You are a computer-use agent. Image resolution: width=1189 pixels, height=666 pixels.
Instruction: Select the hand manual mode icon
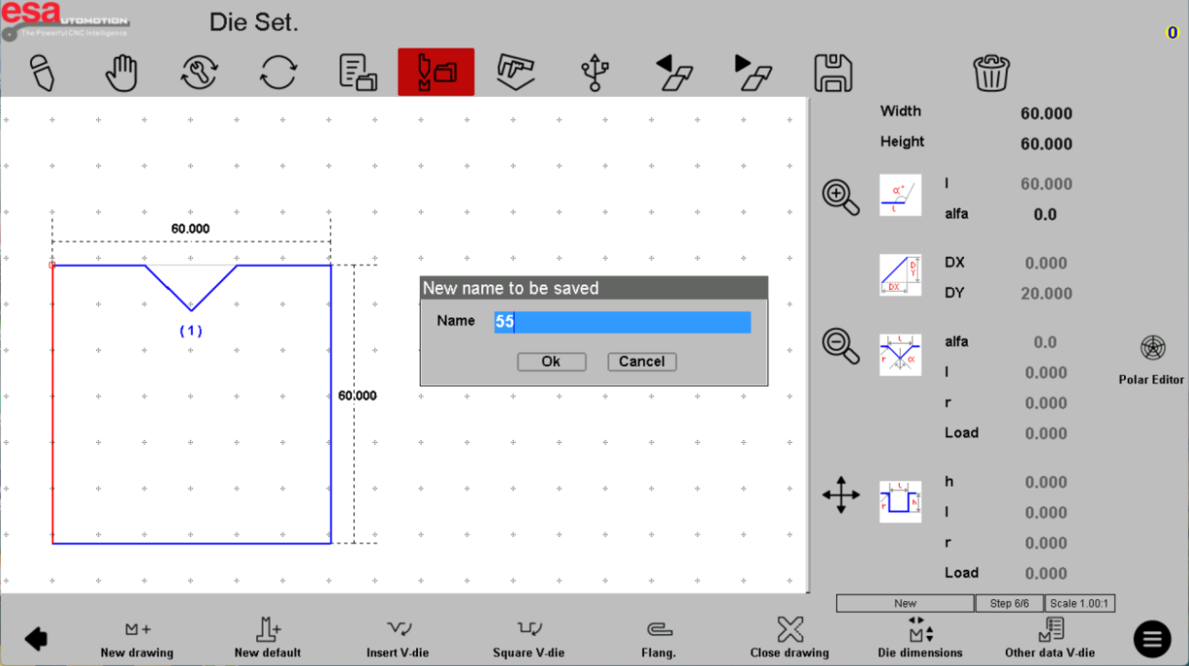tap(121, 73)
